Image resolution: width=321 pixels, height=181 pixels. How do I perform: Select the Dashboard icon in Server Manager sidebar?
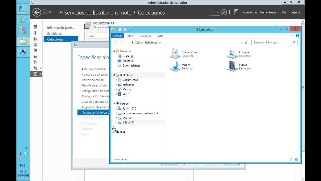coord(35,27)
